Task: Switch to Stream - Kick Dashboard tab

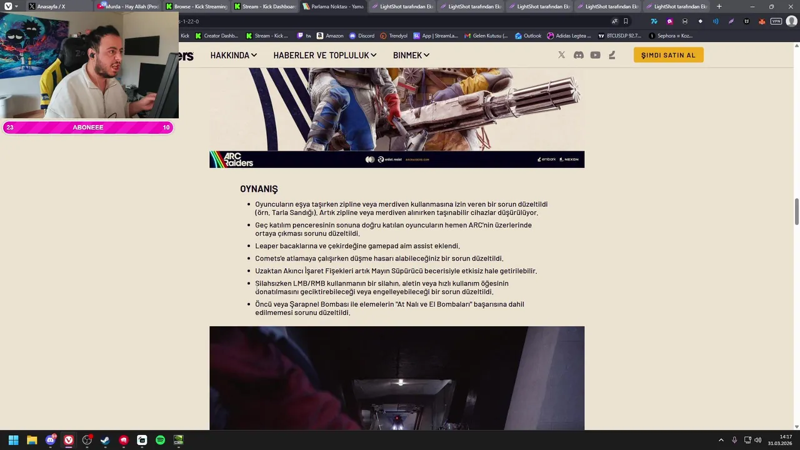Action: click(x=265, y=6)
